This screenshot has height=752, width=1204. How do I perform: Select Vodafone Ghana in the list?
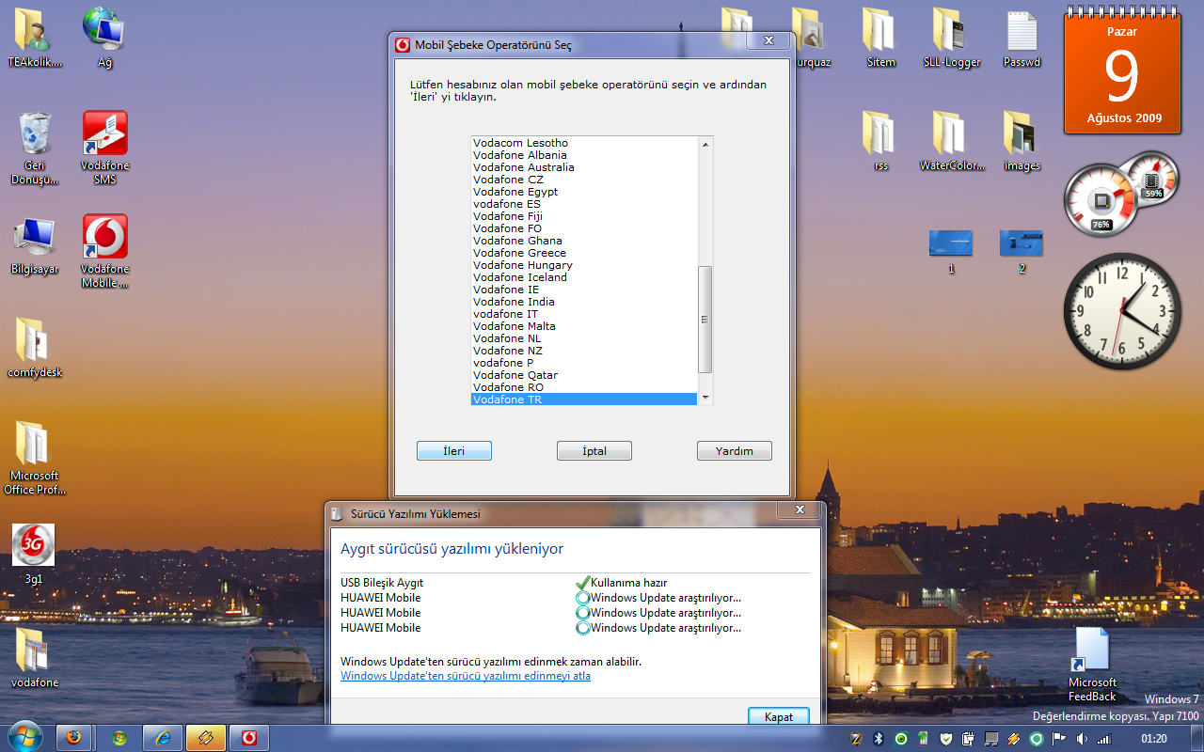coord(584,241)
